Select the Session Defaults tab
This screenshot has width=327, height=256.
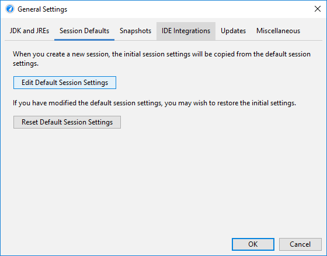click(x=84, y=31)
